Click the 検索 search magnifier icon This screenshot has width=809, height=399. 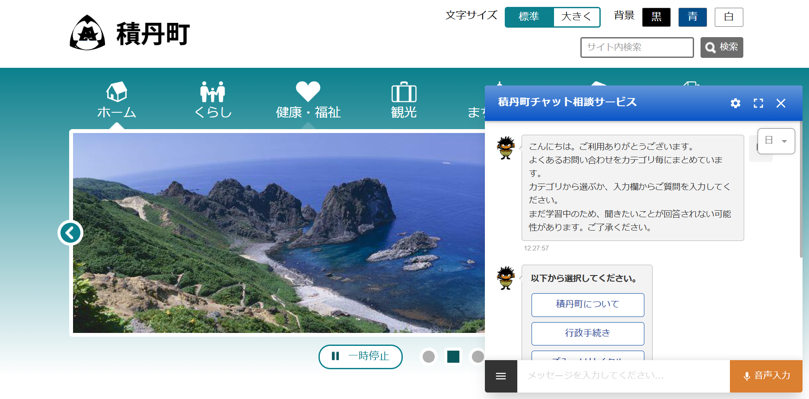pos(711,47)
